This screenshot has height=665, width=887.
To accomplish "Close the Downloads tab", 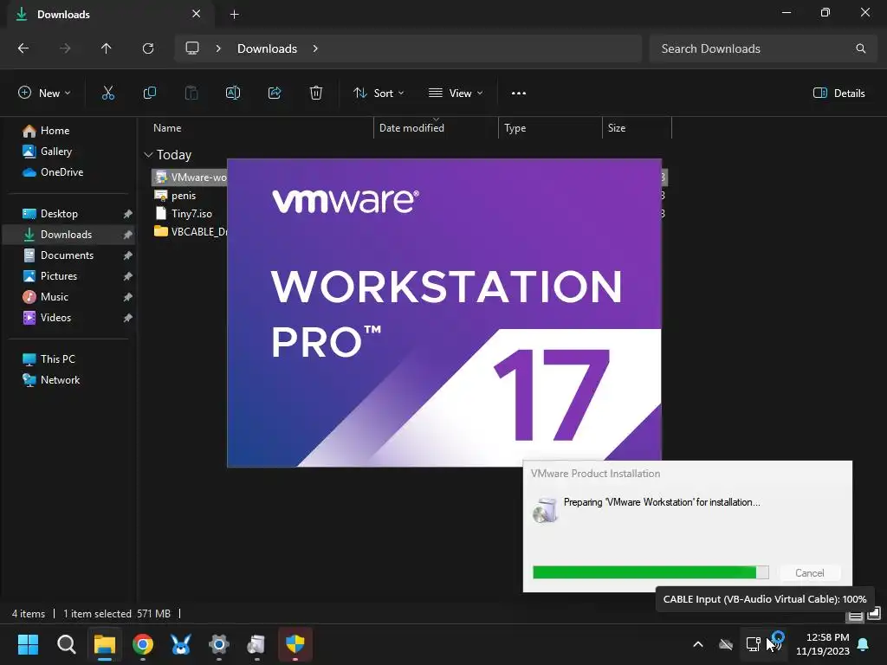I will 197,14.
